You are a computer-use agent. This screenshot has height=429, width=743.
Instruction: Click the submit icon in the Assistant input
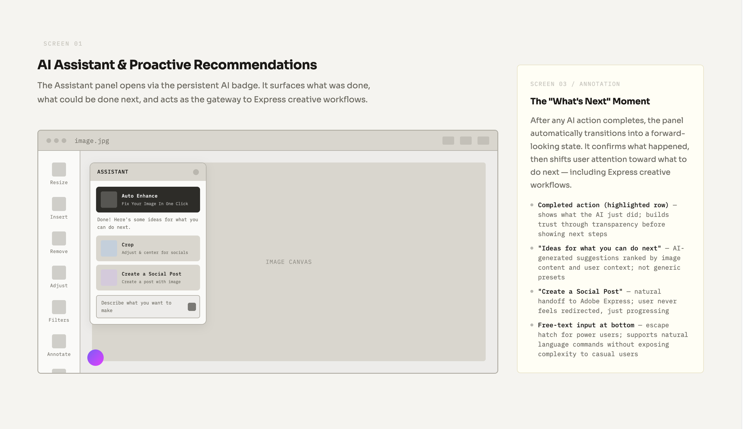coord(192,306)
